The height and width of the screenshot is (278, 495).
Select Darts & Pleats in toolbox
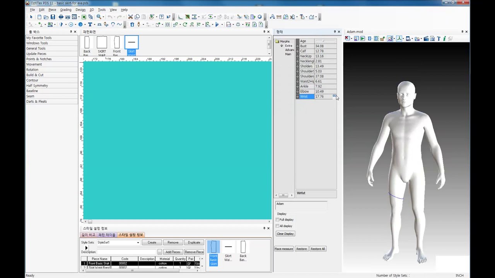click(37, 102)
